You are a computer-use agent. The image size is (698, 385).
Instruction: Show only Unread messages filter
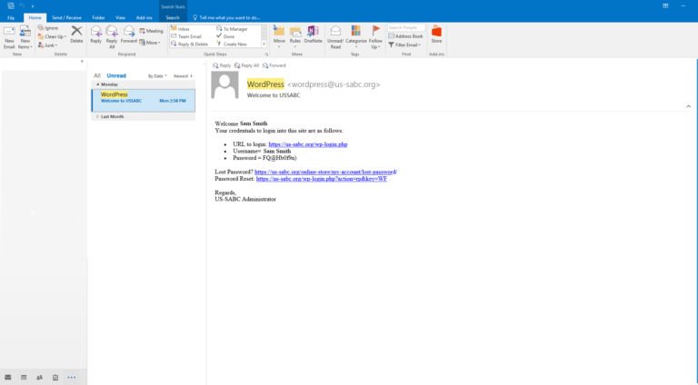point(116,75)
